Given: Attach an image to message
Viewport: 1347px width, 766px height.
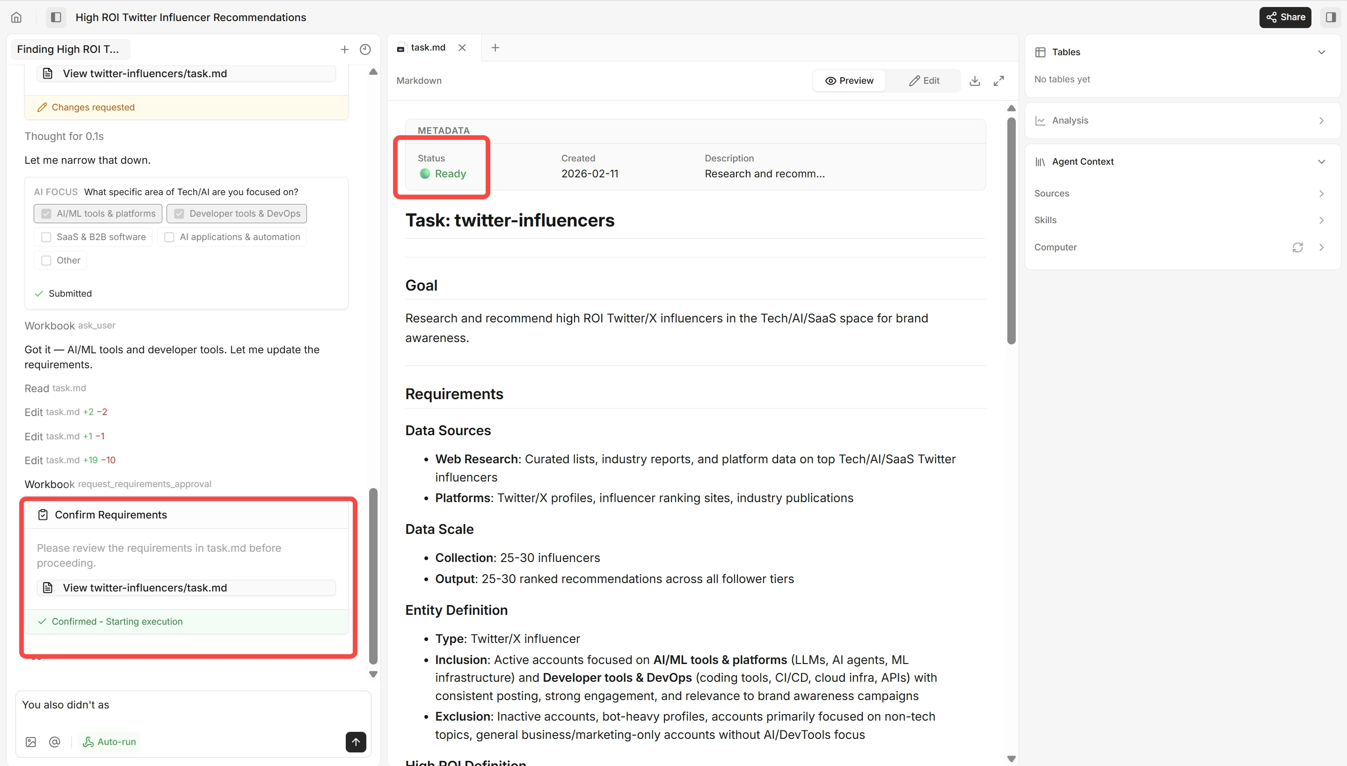Looking at the screenshot, I should coord(31,742).
